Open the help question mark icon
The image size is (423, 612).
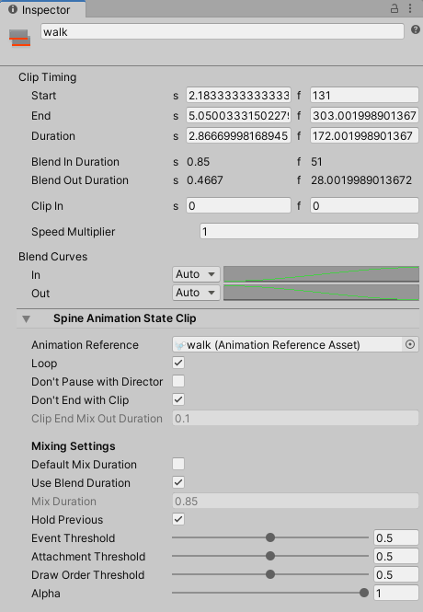tap(416, 29)
